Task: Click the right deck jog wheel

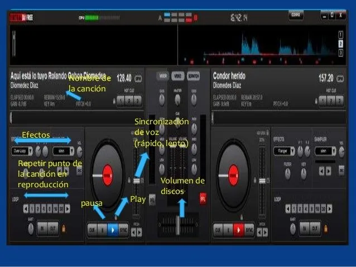Action: point(233,176)
